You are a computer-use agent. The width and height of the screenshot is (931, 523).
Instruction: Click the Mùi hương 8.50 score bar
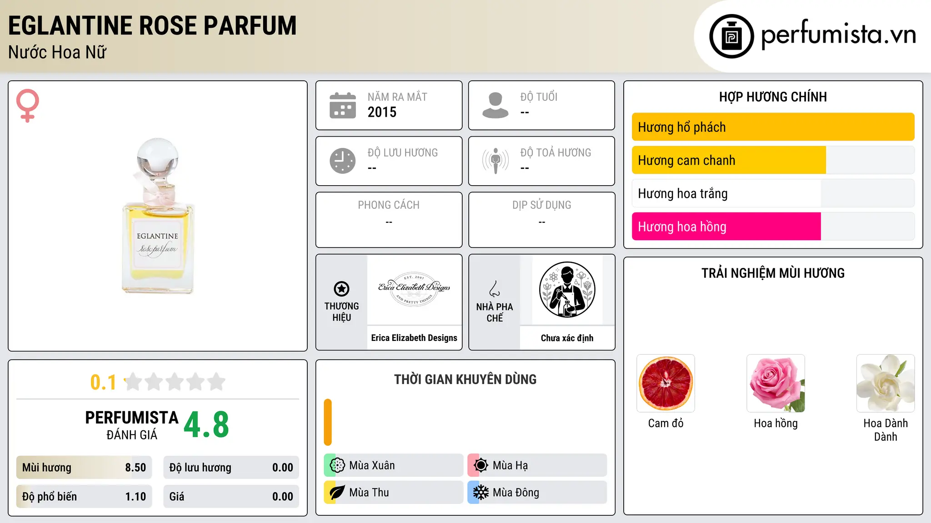(84, 468)
